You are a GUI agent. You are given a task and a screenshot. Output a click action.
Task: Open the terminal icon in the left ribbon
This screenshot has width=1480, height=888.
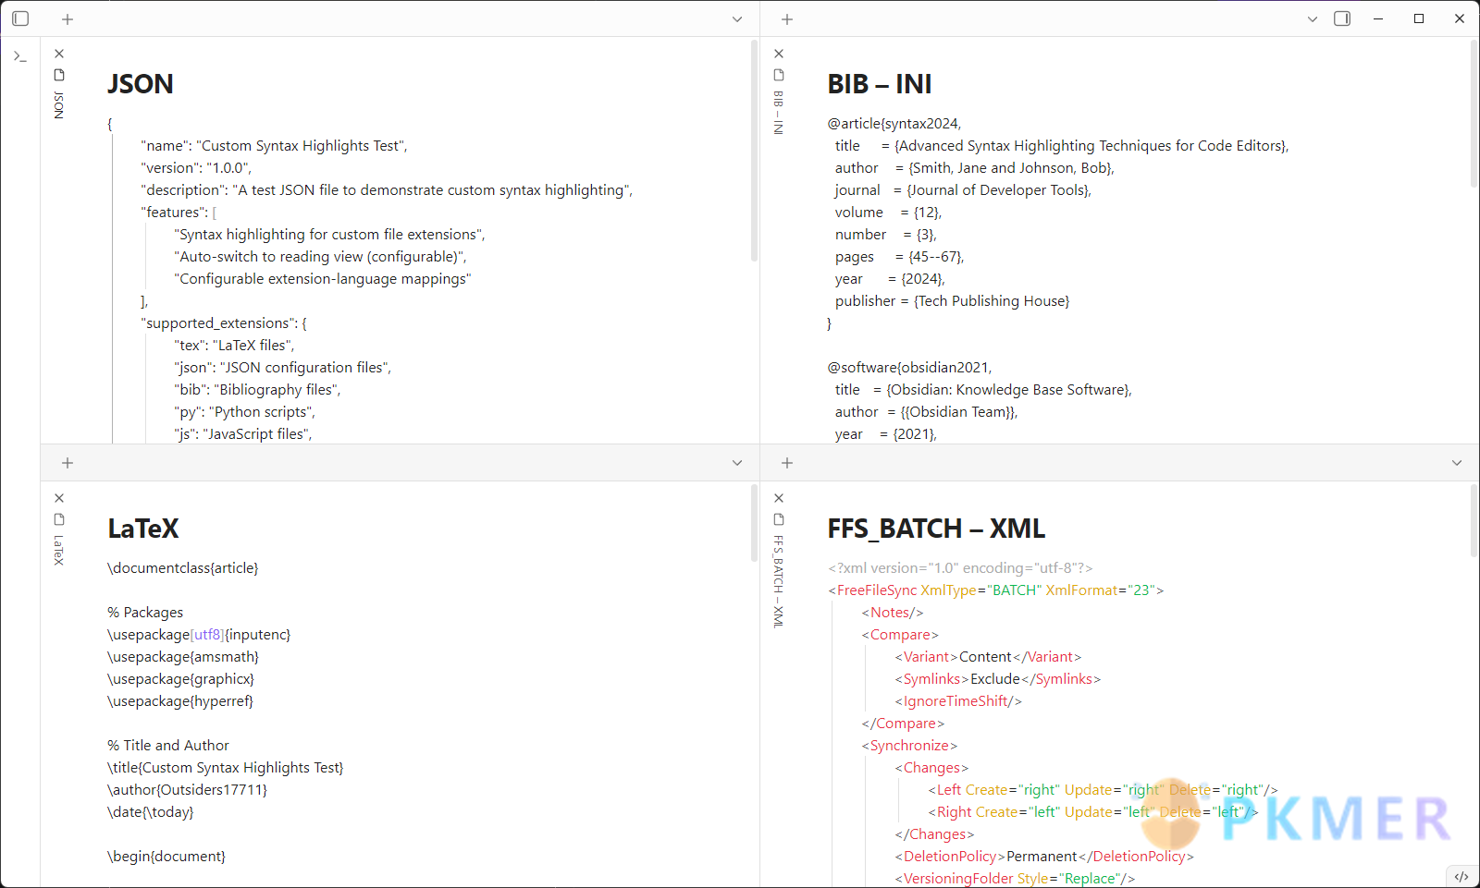tap(19, 56)
